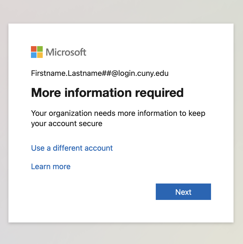Click the Next button
Screen dimensions: 243x244
[183, 191]
